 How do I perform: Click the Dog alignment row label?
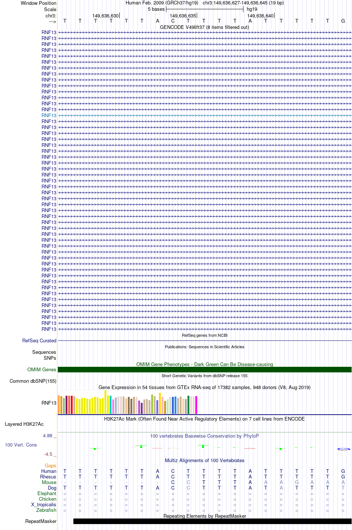click(x=52, y=488)
